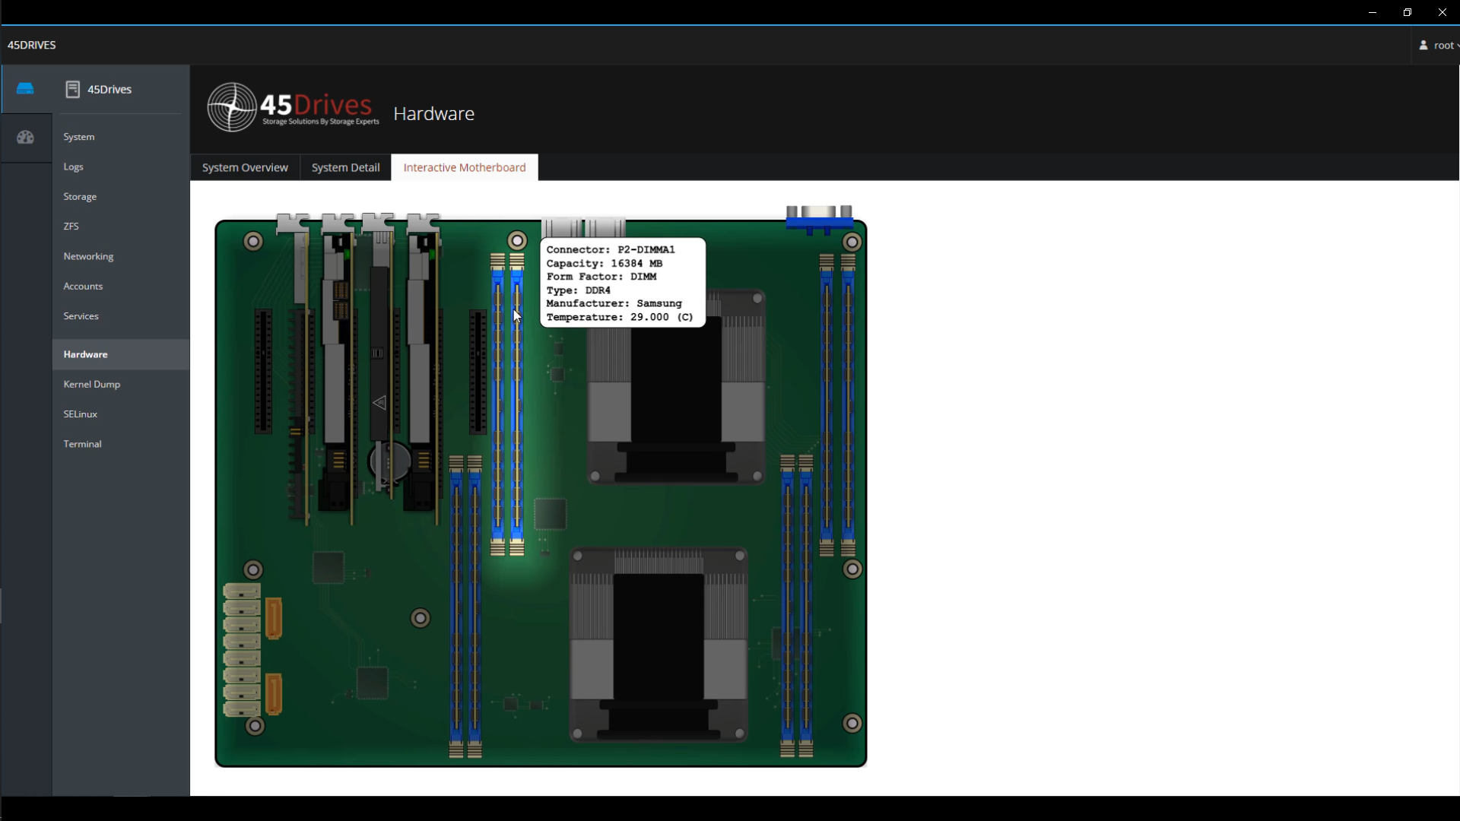This screenshot has width=1460, height=821.
Task: Click the Kernel Dump sidebar link
Action: pyautogui.click(x=91, y=383)
